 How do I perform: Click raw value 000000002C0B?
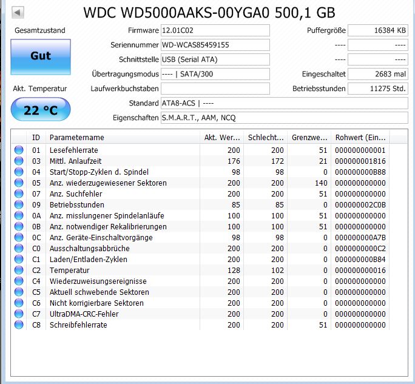(360, 205)
